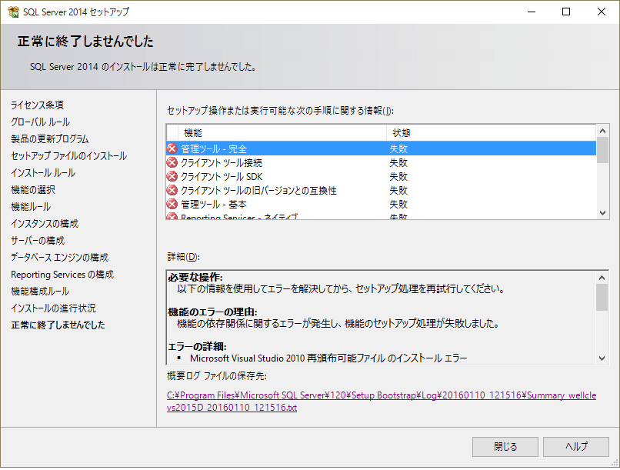This screenshot has width=620, height=470.
Task: Click the サーバーの構成 step
Action: 38,241
